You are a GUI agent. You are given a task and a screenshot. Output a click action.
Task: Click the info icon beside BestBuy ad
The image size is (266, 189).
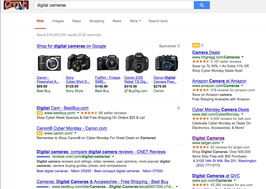point(179,108)
